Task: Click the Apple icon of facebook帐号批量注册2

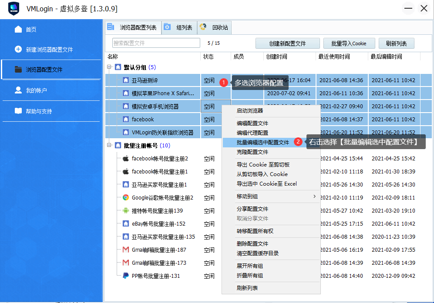Action: [126, 158]
